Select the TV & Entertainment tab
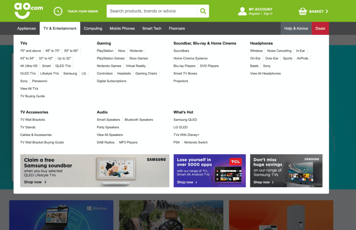This screenshot has width=356, height=230. tap(60, 29)
